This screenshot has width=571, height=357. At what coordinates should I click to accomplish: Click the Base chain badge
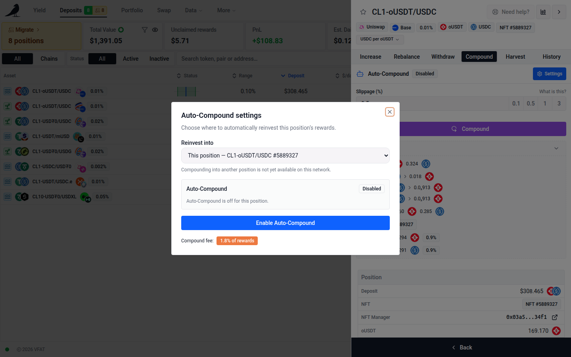coord(402,27)
